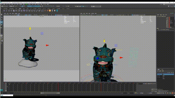Jump to the end of the playback range
175x98 pixels.
point(155,84)
